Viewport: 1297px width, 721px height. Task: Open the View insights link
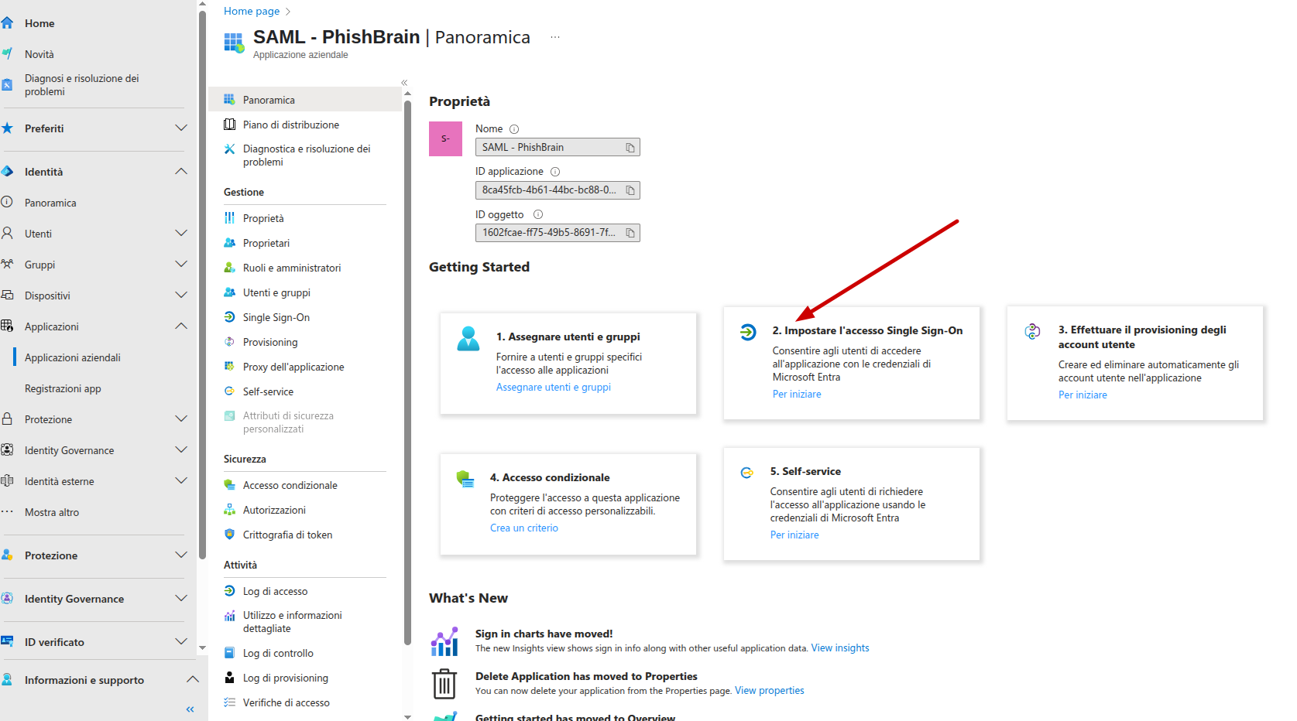pos(840,648)
